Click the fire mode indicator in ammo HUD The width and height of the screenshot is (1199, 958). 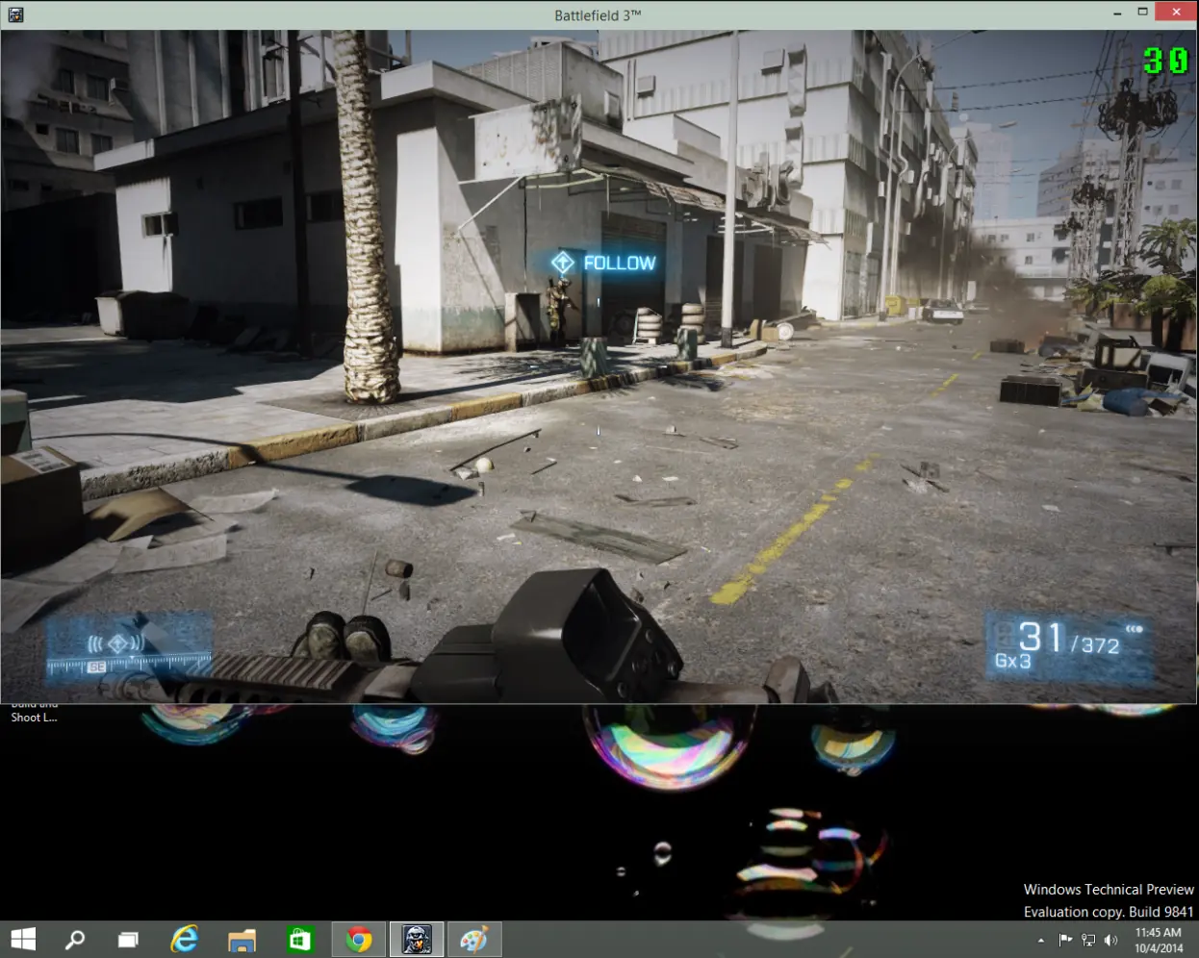pyautogui.click(x=1134, y=629)
